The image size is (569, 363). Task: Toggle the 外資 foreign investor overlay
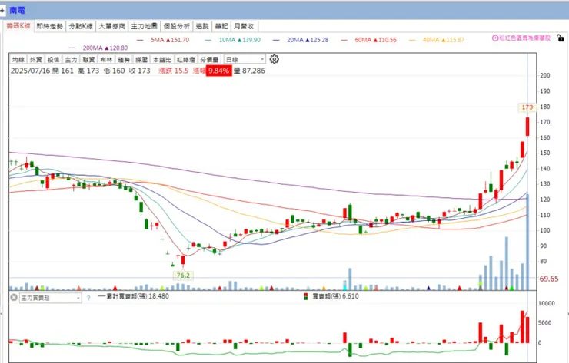pyautogui.click(x=35, y=59)
